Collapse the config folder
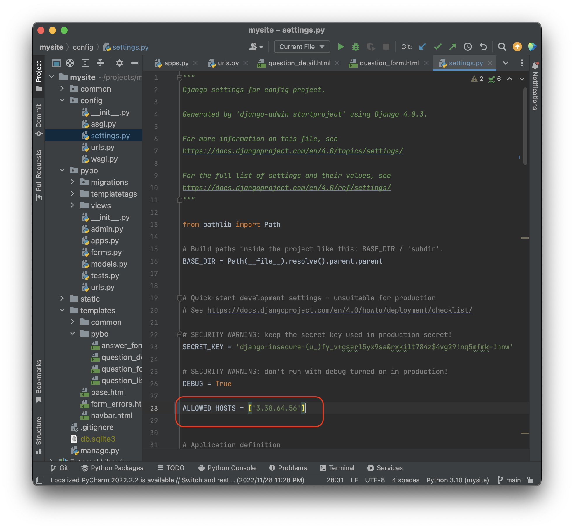This screenshot has height=529, width=574. coord(62,100)
